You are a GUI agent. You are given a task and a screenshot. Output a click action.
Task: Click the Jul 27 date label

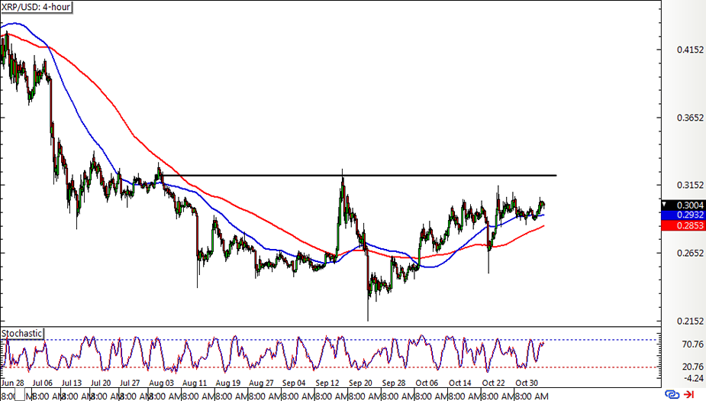tap(130, 383)
